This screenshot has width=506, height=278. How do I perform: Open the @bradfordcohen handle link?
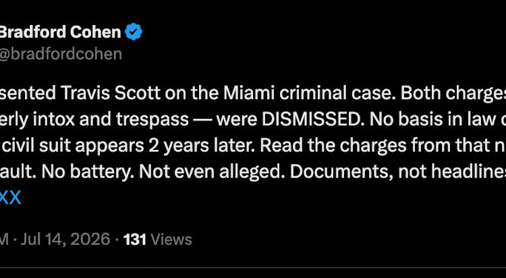(x=61, y=54)
